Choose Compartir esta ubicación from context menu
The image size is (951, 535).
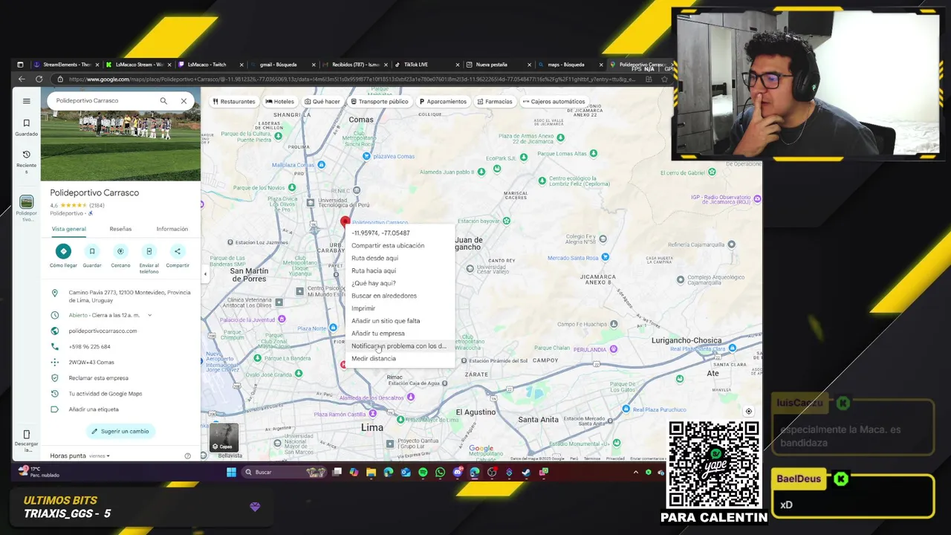pyautogui.click(x=401, y=245)
